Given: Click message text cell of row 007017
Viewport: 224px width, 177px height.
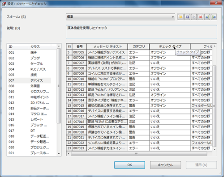Looking at the screenshot, I should coord(107,116).
